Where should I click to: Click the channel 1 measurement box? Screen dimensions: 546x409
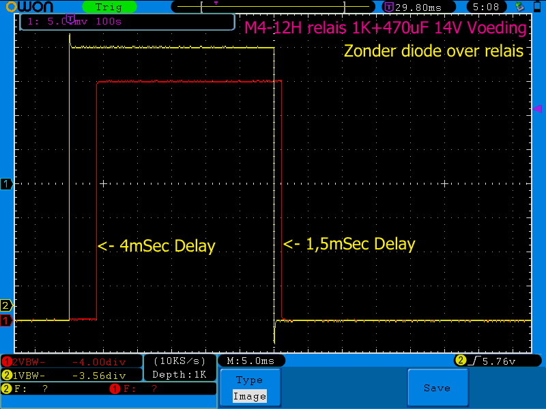(x=128, y=22)
